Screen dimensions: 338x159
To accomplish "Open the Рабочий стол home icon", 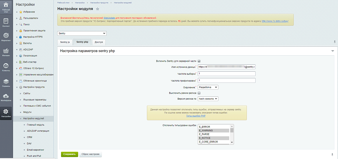I will [x=6, y=6].
